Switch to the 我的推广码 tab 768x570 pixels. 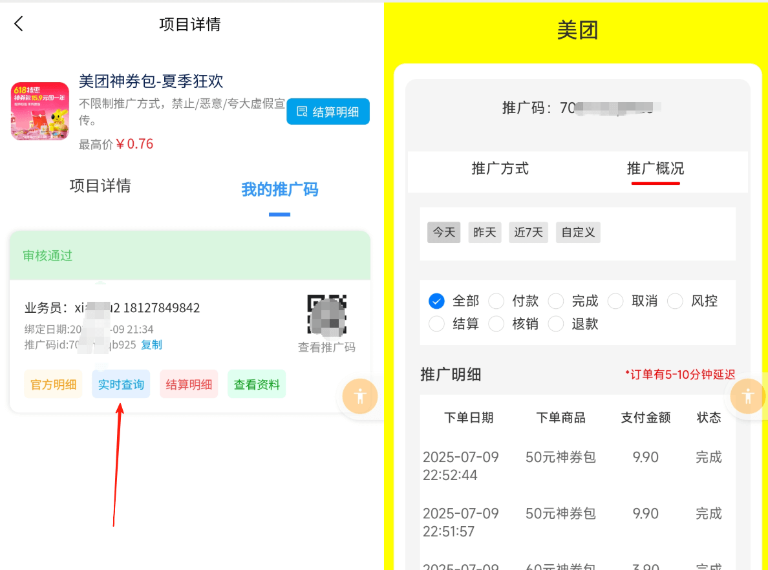pos(280,189)
